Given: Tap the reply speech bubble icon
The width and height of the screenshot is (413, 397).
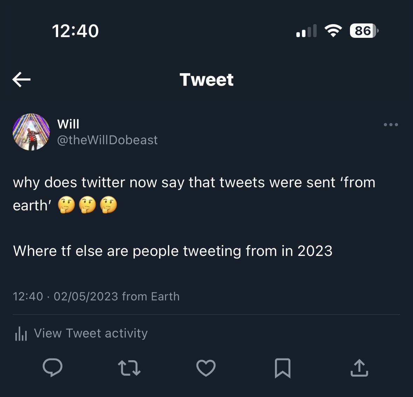Looking at the screenshot, I should pyautogui.click(x=53, y=368).
